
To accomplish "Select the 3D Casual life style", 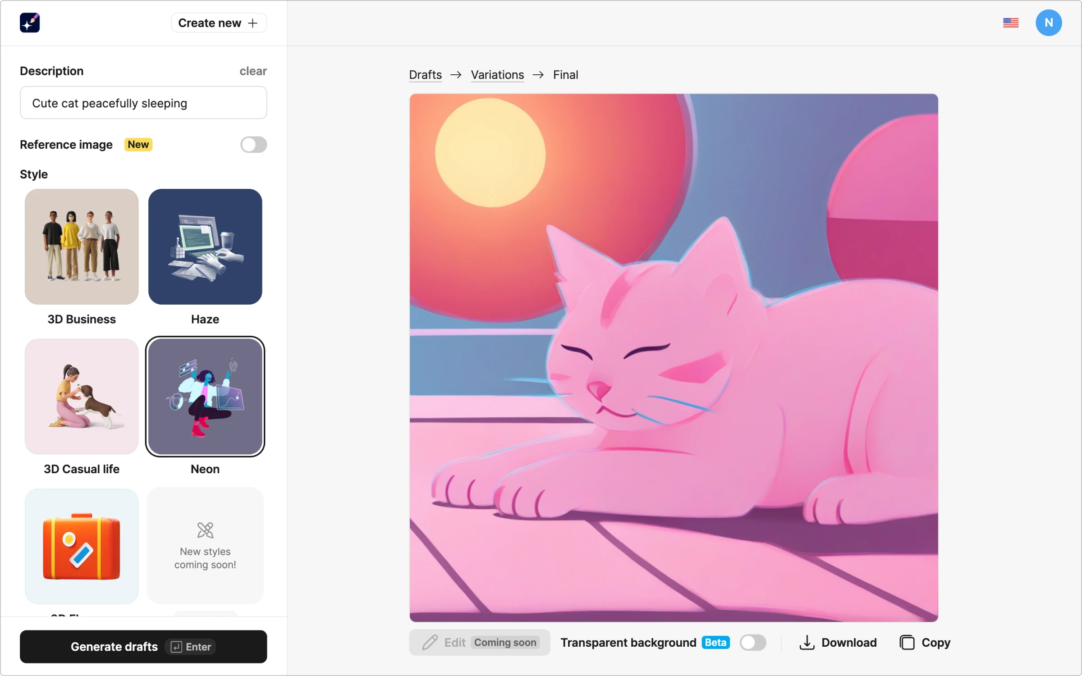I will pos(82,397).
